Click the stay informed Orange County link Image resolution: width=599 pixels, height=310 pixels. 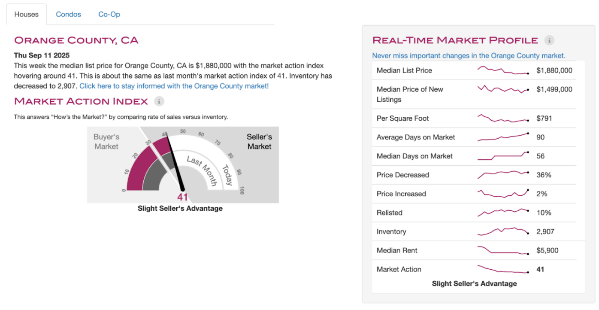point(174,86)
